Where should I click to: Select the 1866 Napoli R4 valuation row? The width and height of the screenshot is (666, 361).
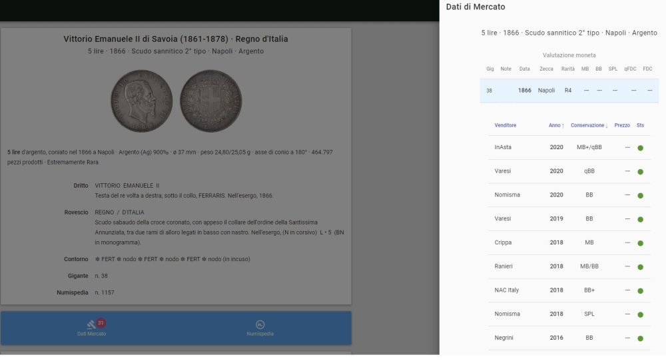tap(569, 91)
